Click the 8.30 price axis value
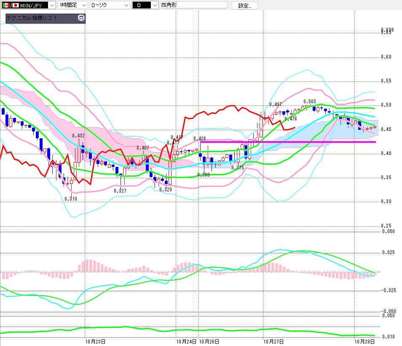This screenshot has width=402, height=346. tap(386, 201)
